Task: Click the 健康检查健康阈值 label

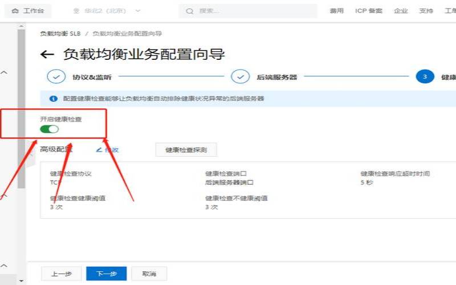Action: tap(78, 198)
